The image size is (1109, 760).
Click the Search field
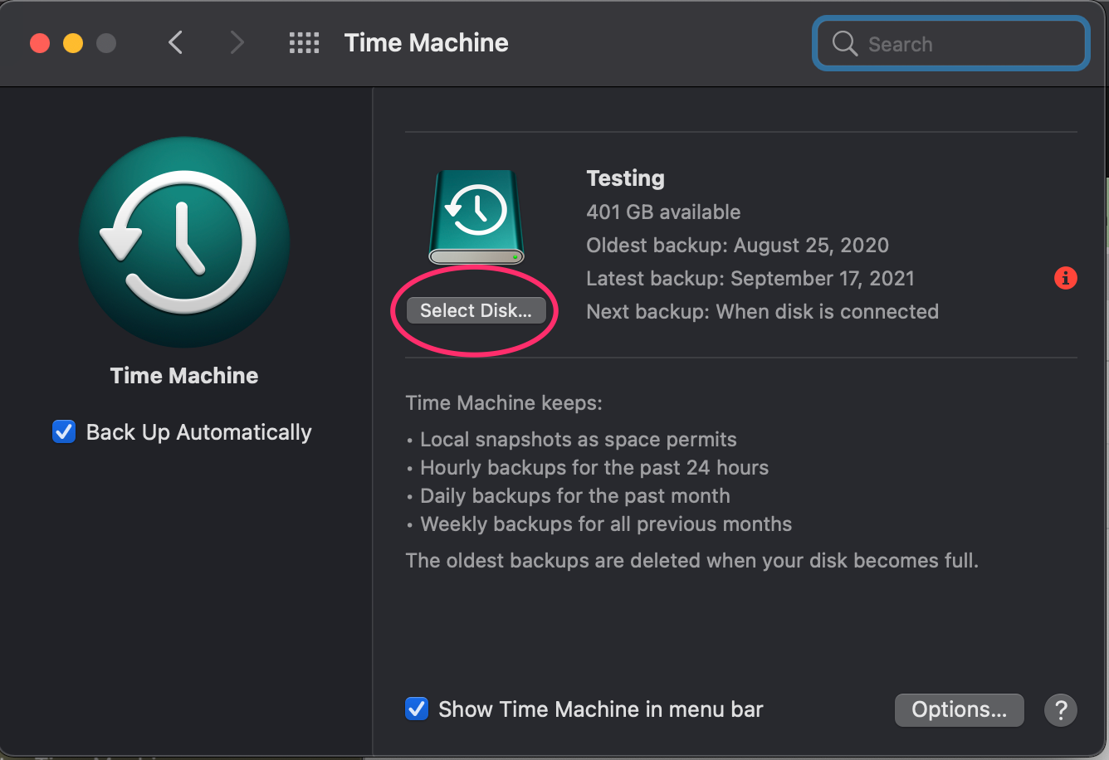950,43
